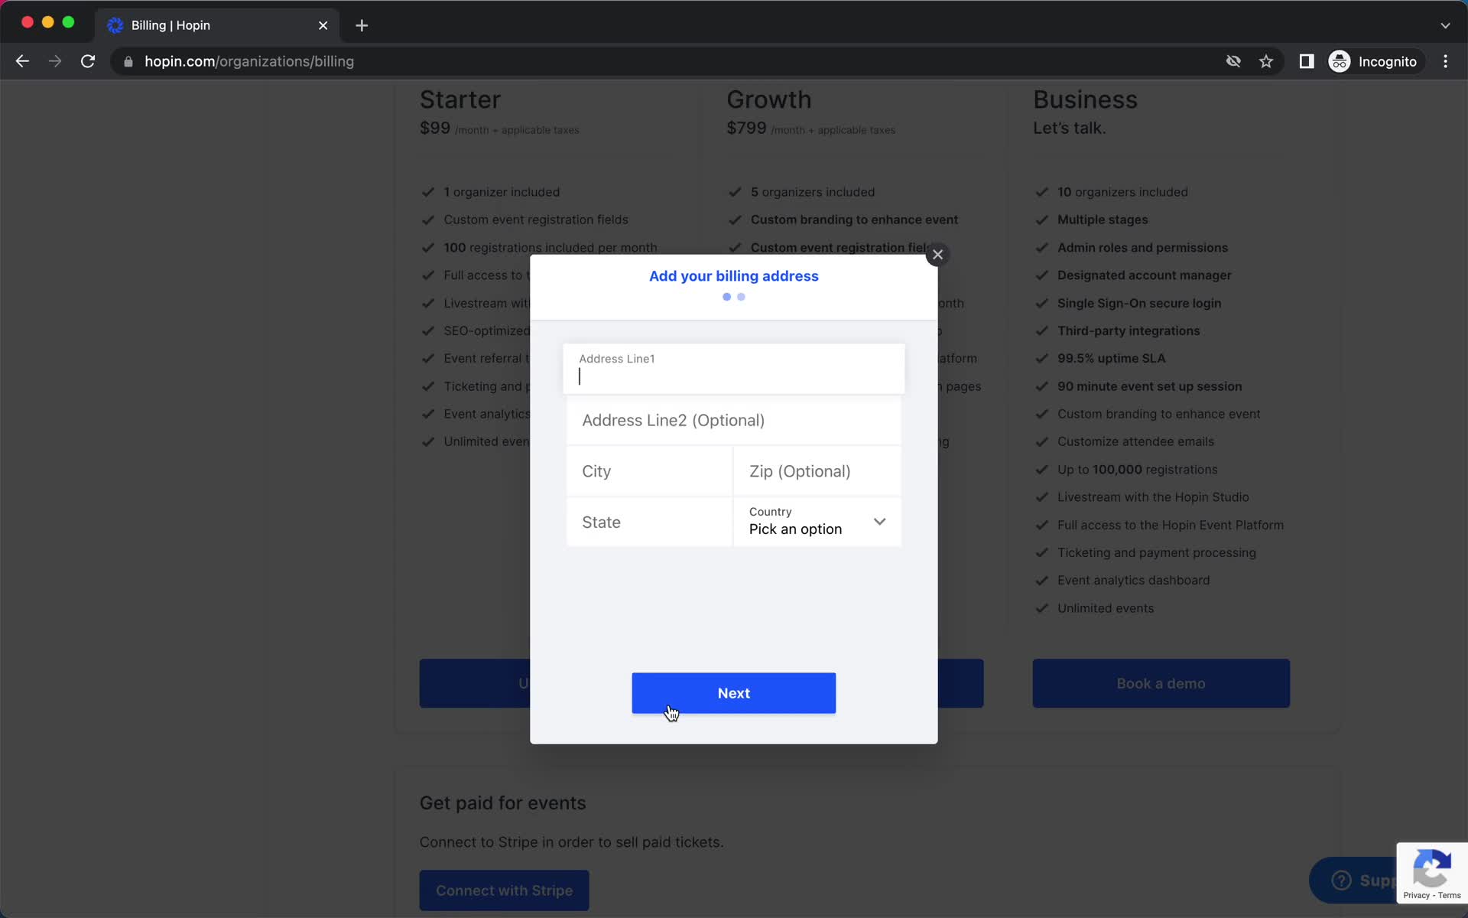Click the back navigation arrow icon
This screenshot has width=1468, height=918.
(22, 61)
